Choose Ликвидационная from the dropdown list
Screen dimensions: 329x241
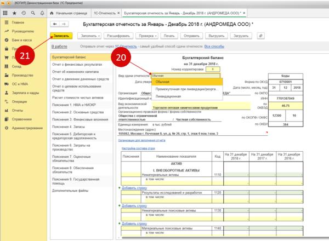(168, 96)
